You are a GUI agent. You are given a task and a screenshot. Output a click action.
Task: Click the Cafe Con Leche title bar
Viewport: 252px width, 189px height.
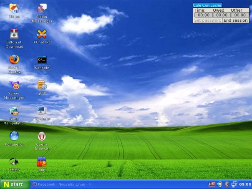tap(207, 5)
